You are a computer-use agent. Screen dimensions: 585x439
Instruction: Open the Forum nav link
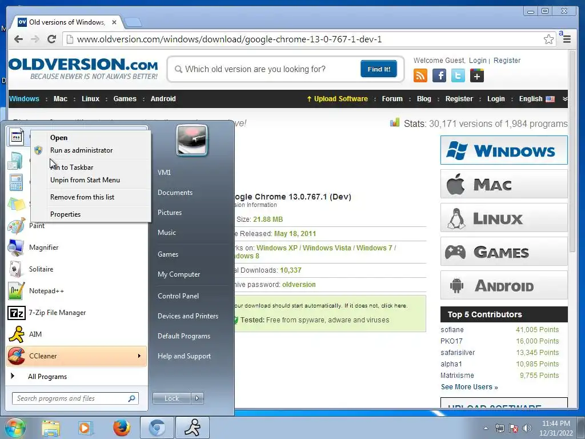point(392,99)
